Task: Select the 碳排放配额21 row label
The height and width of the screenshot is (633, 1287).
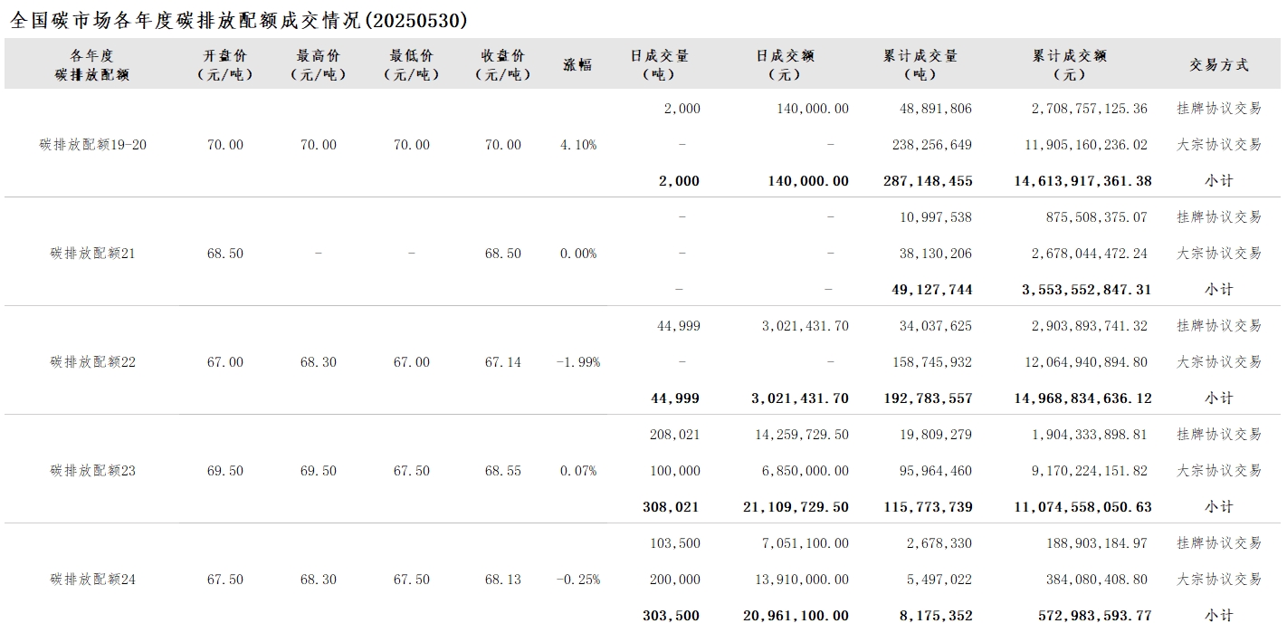Action: point(92,254)
